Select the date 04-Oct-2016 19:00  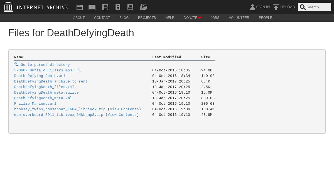171,109
